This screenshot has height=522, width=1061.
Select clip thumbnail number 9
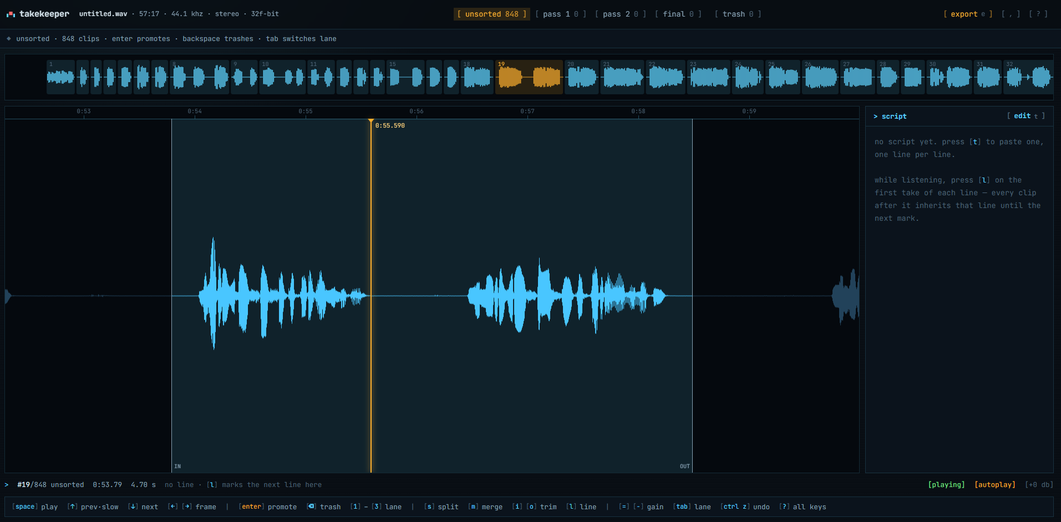[x=245, y=77]
